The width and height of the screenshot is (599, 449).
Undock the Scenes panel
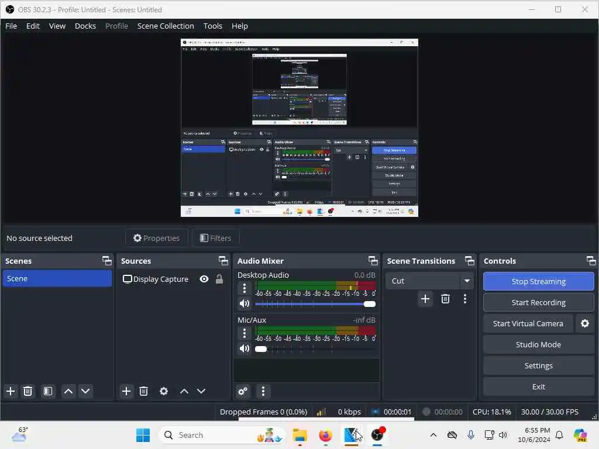107,261
